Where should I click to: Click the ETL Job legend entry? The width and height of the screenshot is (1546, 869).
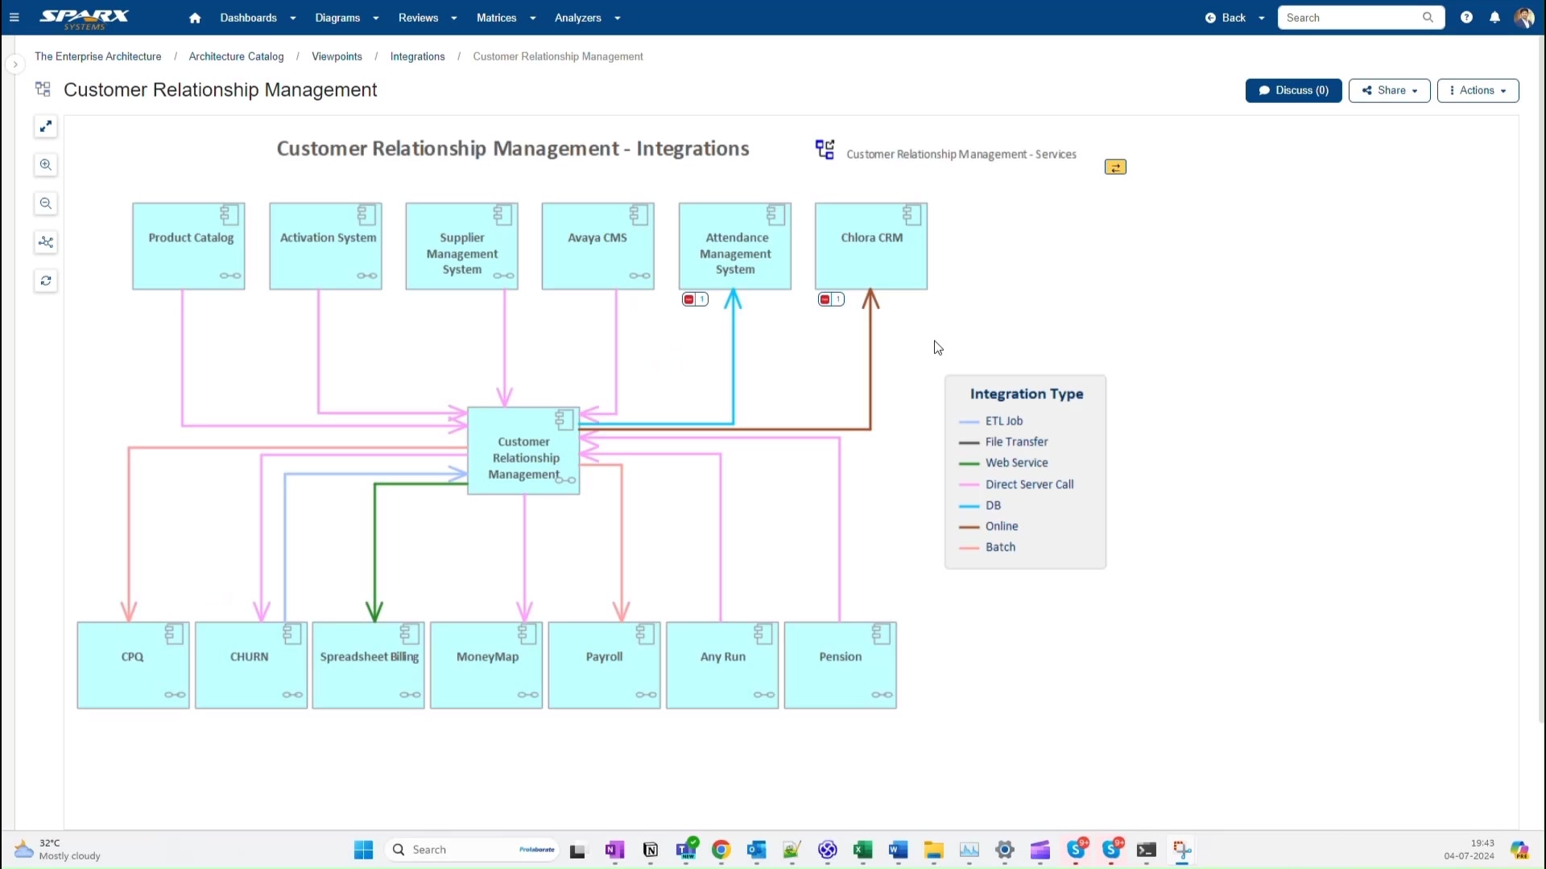(x=991, y=421)
